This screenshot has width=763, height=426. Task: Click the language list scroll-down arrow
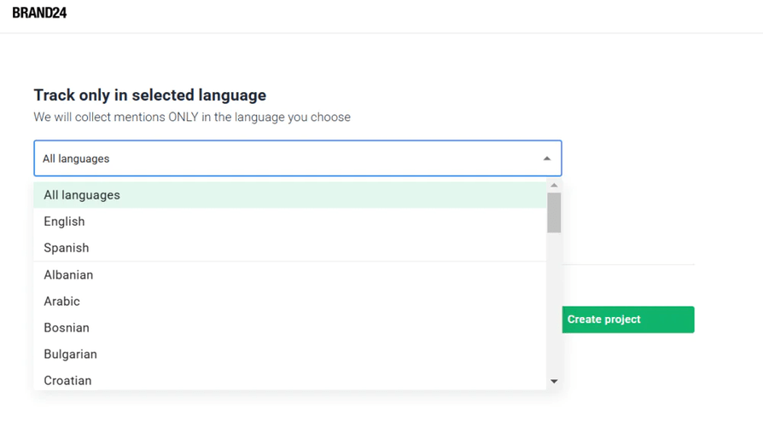click(554, 382)
